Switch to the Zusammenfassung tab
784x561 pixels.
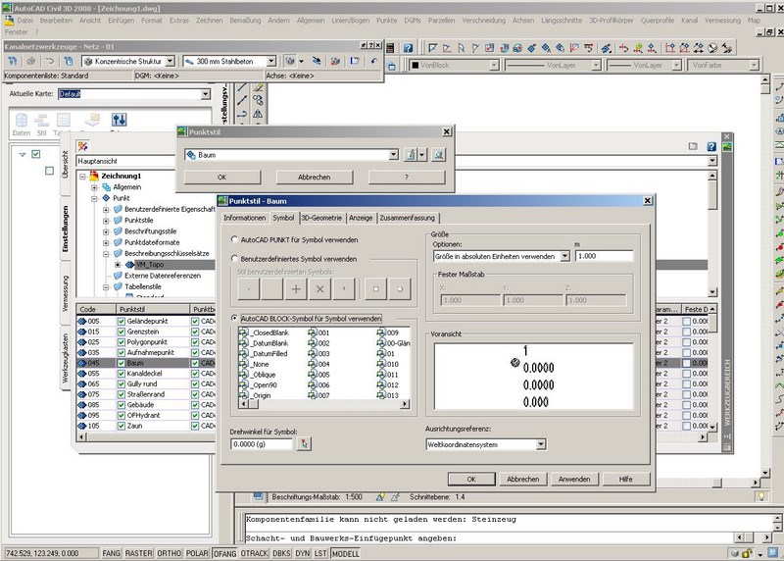[x=407, y=218]
